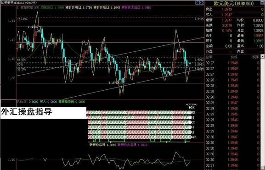This screenshot has width=265, height=170.
Task: Select the 02:31 tick row priced 1.3946
Action: tap(232, 165)
